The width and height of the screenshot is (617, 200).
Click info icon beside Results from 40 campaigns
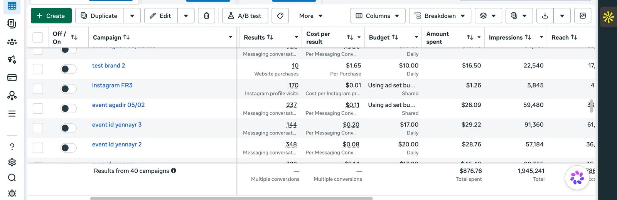point(174,171)
